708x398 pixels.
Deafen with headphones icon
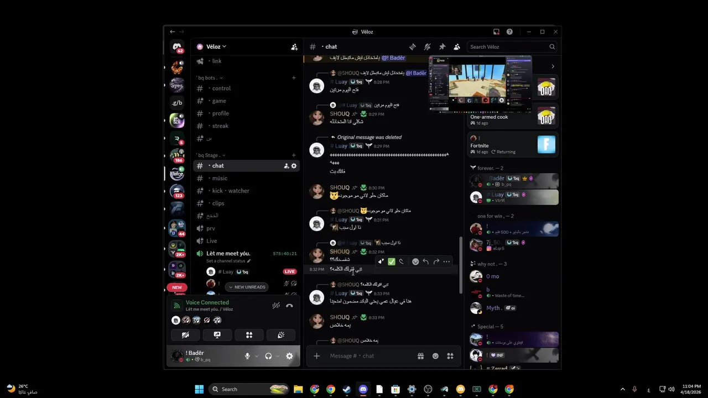(x=268, y=356)
